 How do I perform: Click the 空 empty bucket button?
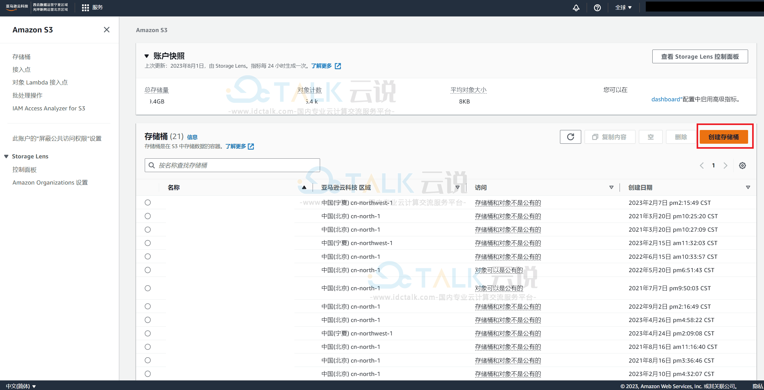(650, 137)
